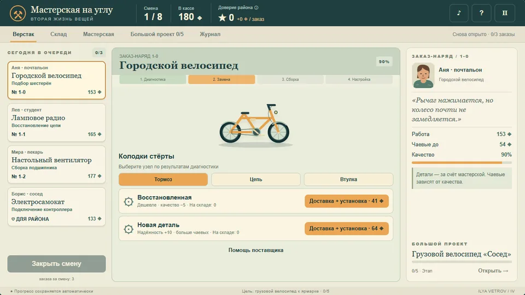
Task: Open help with the question mark button
Action: (x=481, y=13)
